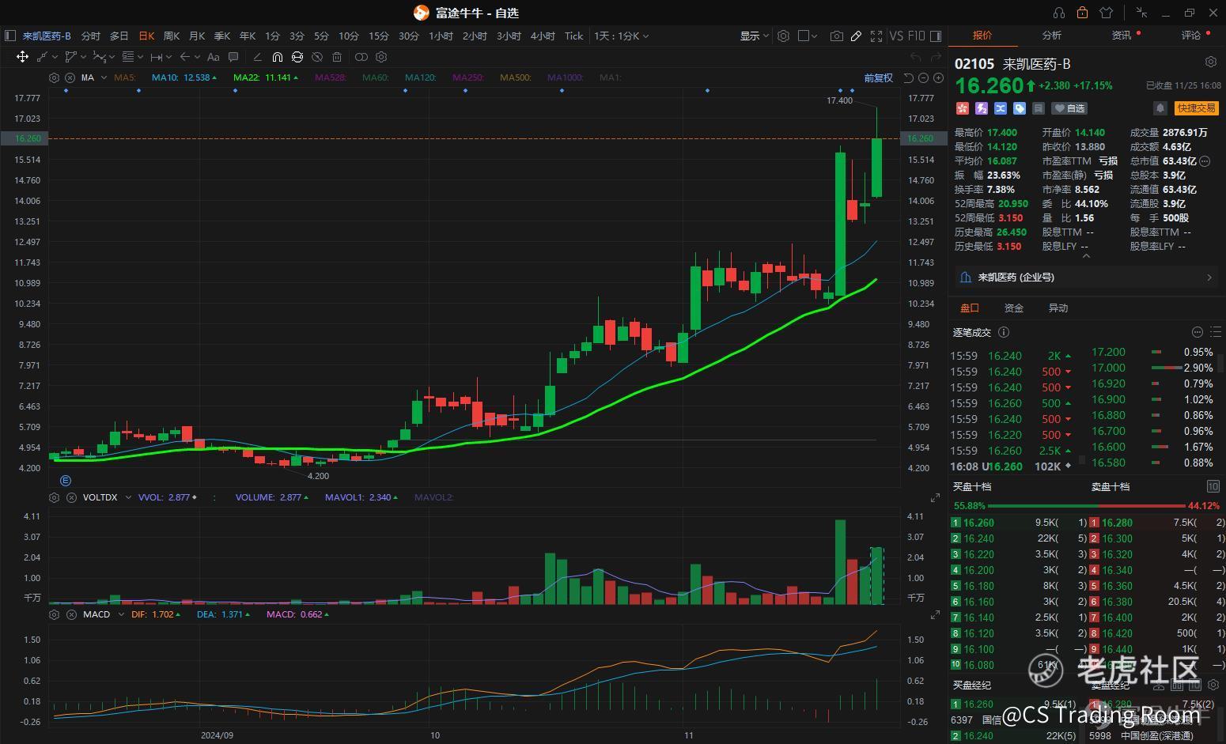1226x744 pixels.
Task: Zoom in the chart with plus icon
Action: [938, 77]
